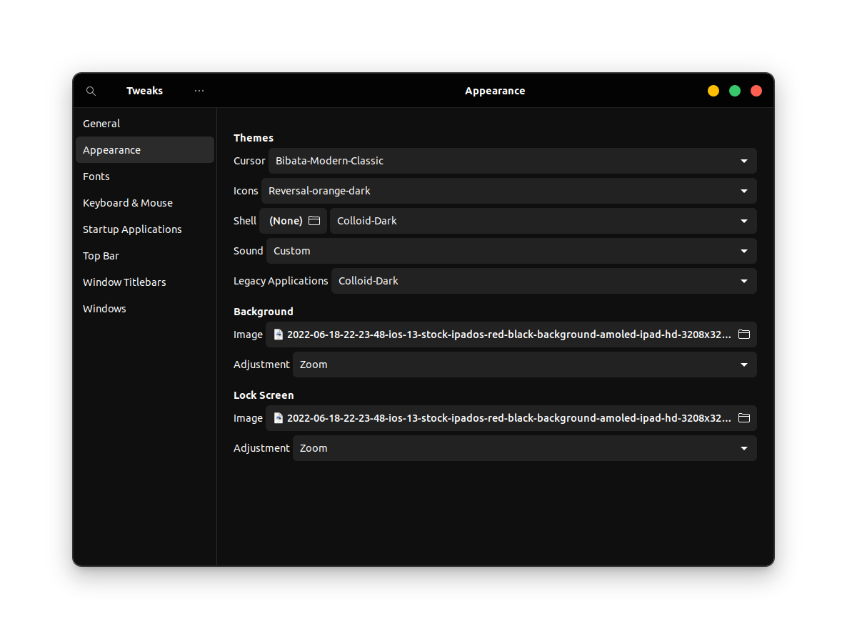Open the search icon in the header bar
This screenshot has height=639, width=847.
click(91, 91)
